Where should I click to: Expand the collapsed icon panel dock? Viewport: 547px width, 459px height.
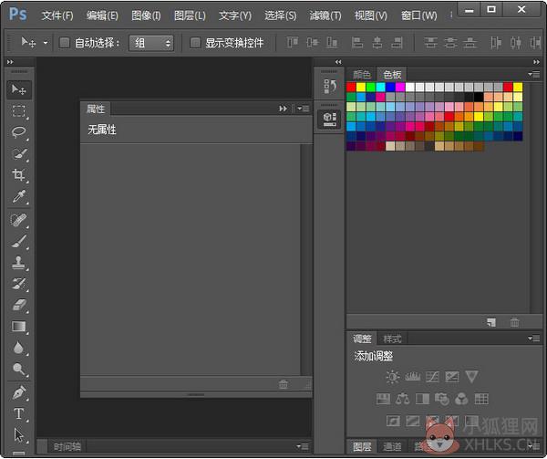[x=338, y=62]
